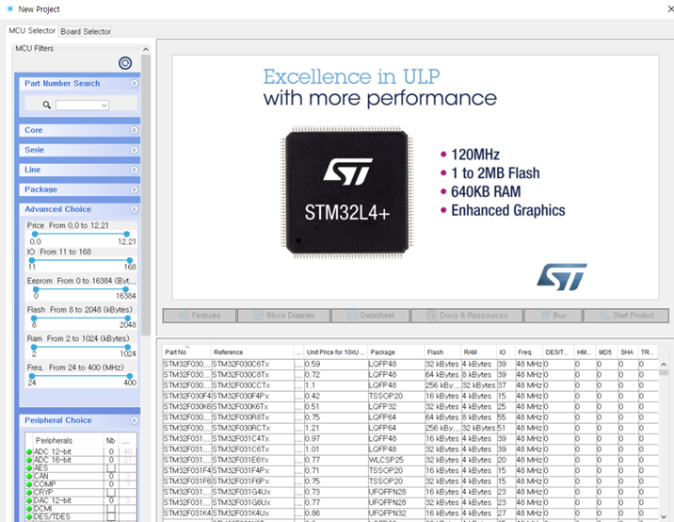The height and width of the screenshot is (522, 674).
Task: Sort by the Package column header
Action: pyautogui.click(x=395, y=352)
